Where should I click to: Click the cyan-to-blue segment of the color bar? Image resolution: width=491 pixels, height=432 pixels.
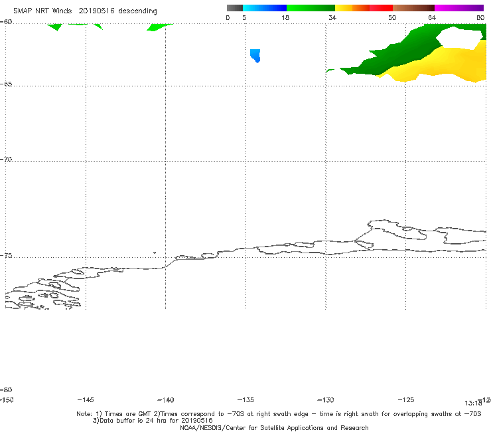pyautogui.click(x=265, y=8)
